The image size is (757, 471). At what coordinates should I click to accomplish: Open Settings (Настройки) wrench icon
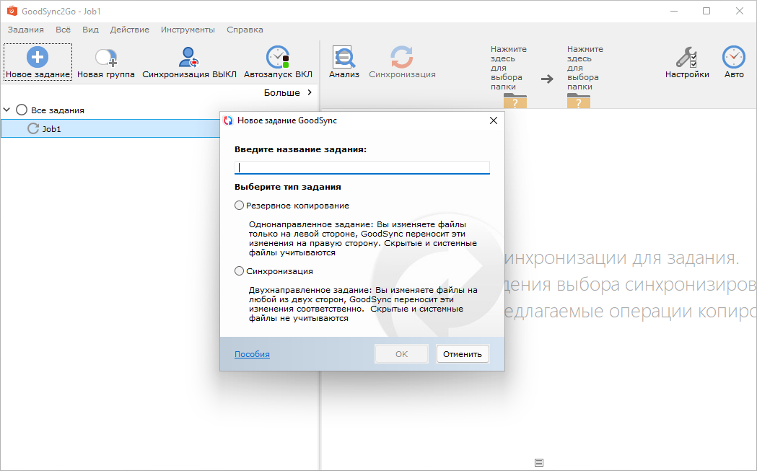686,57
